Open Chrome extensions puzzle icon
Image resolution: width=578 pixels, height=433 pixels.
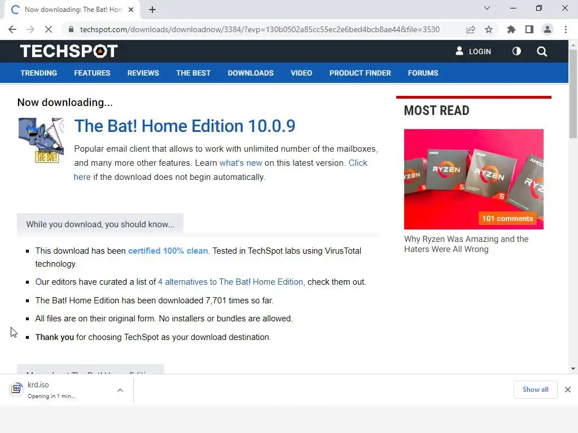(x=511, y=29)
